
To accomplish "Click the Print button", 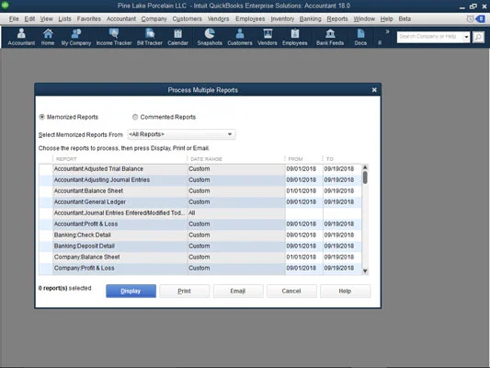I will (185, 291).
